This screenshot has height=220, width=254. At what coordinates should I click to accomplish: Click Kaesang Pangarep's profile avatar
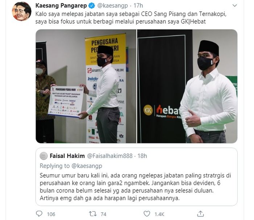(22, 11)
